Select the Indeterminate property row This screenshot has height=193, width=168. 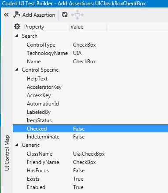point(90,137)
